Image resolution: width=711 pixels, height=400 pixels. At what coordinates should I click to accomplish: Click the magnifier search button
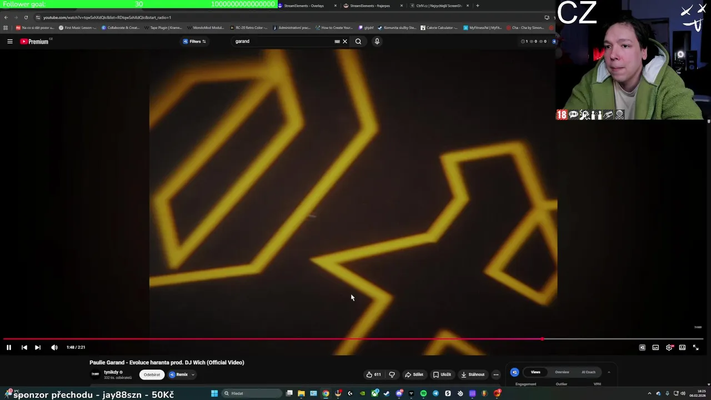(x=358, y=41)
